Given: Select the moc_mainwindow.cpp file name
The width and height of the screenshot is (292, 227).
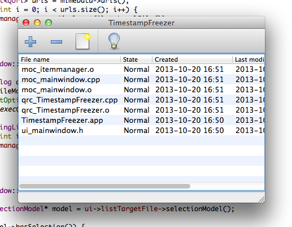Looking at the screenshot, I should tap(60, 80).
